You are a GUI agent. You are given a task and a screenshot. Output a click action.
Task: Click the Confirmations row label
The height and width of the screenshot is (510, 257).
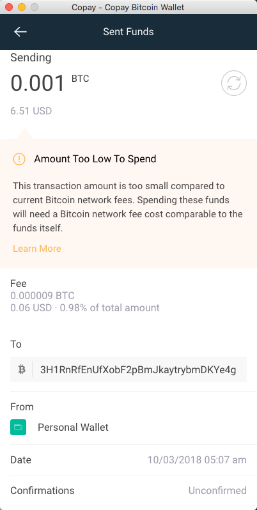click(x=43, y=490)
